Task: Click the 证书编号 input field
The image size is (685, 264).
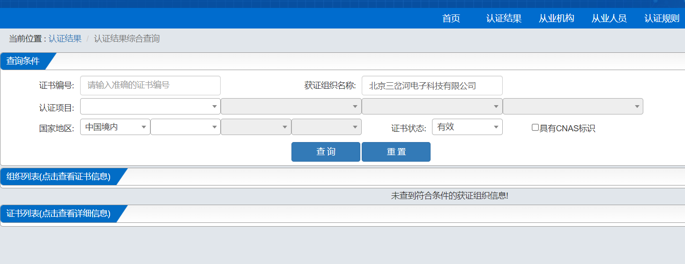Action: [150, 86]
